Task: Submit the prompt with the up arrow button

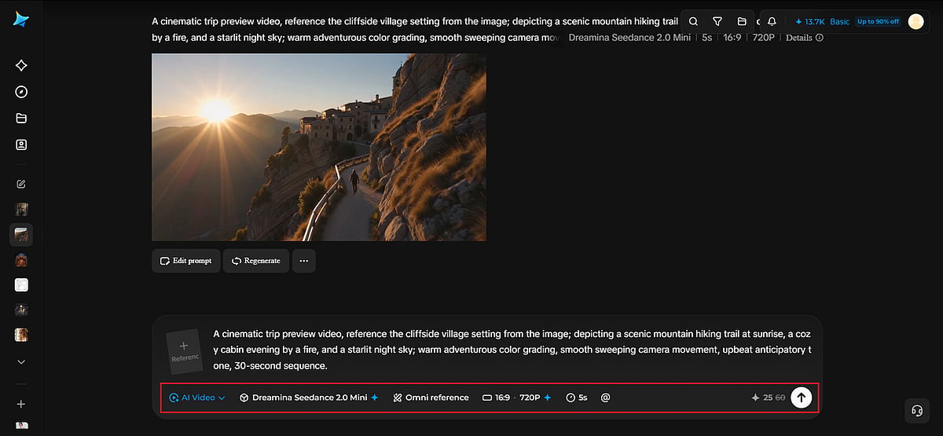Action: [x=801, y=398]
